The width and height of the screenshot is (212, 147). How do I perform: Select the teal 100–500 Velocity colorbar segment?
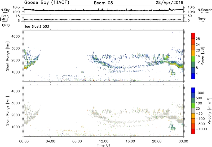click(193, 101)
